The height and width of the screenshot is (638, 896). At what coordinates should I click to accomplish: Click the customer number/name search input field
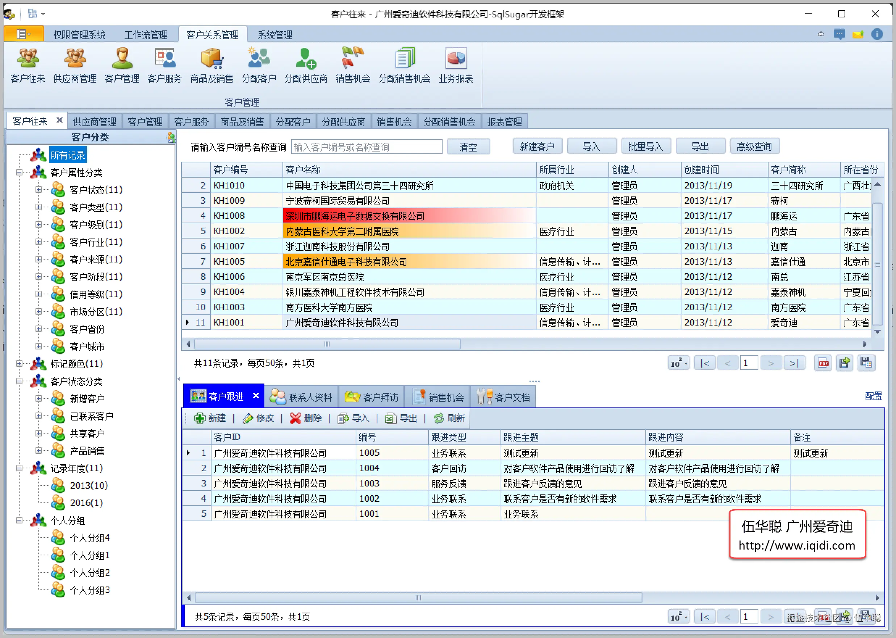point(366,147)
